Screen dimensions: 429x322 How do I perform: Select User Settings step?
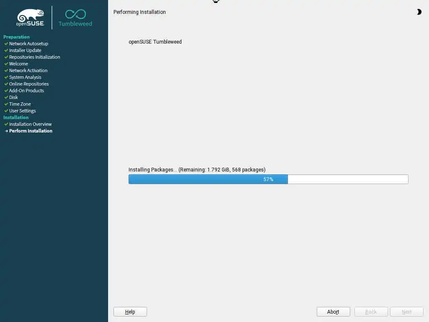[23, 111]
